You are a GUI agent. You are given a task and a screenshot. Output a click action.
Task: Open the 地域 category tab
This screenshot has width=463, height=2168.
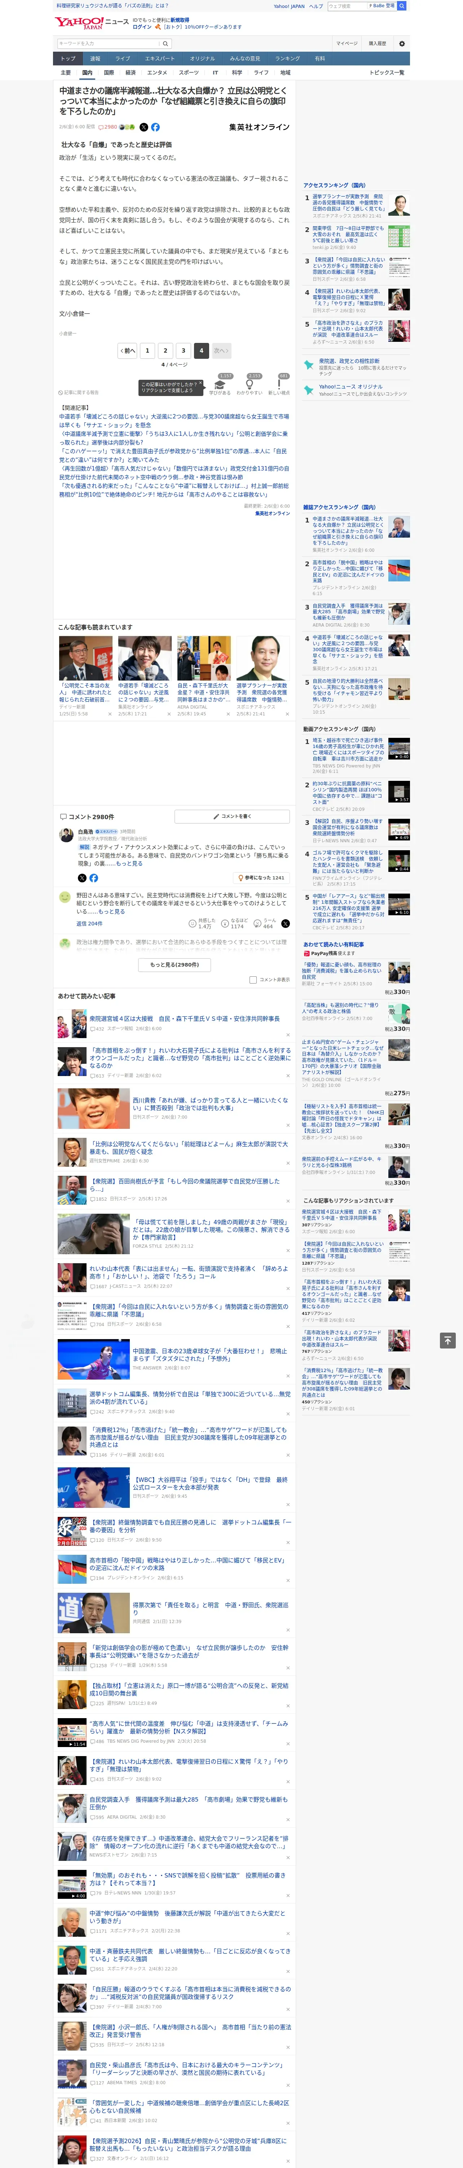(285, 72)
